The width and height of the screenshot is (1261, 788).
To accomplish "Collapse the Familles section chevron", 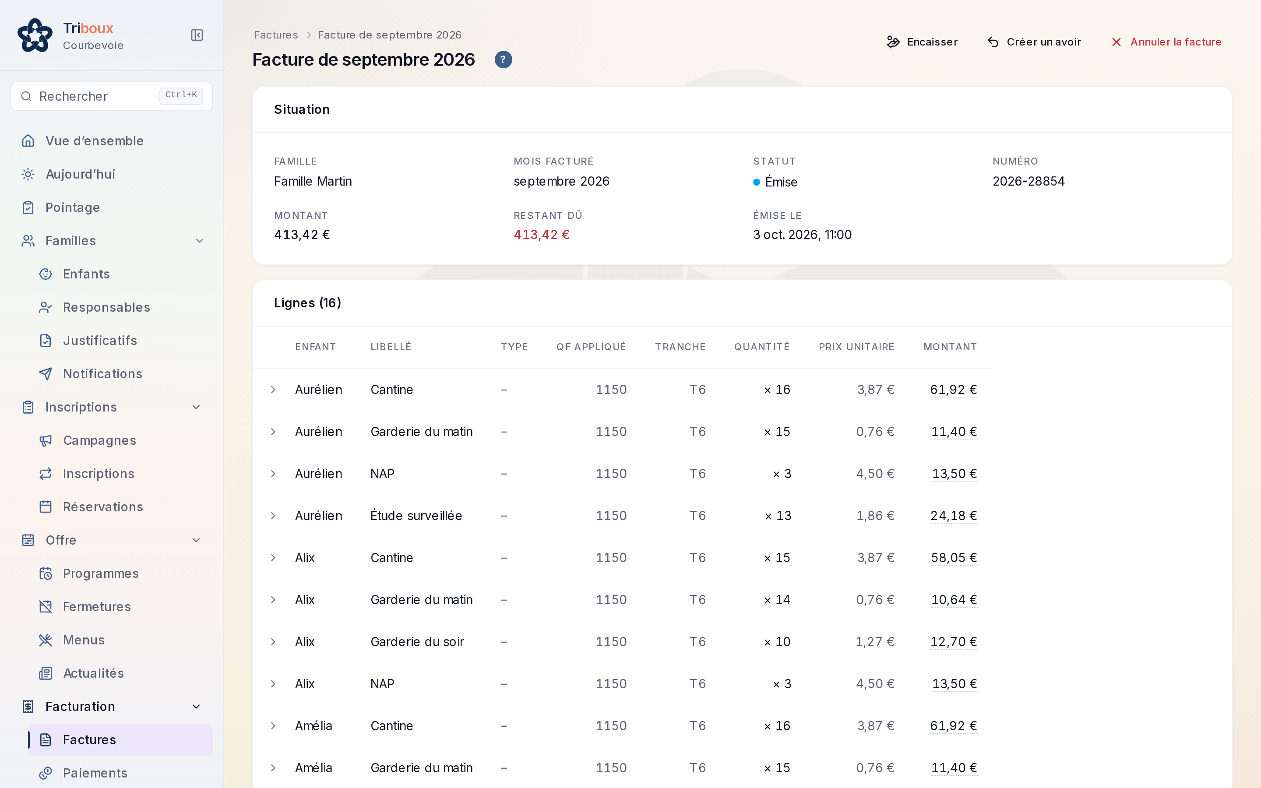I will (200, 241).
